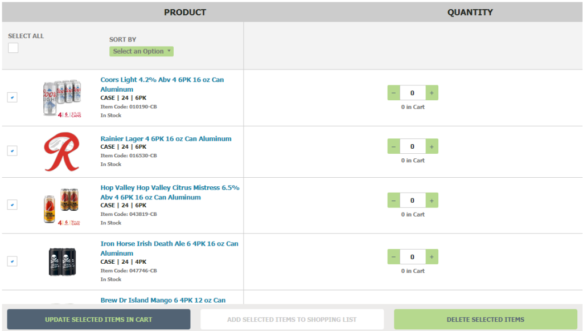Click 'In Stock' status for Coors Light

(111, 116)
